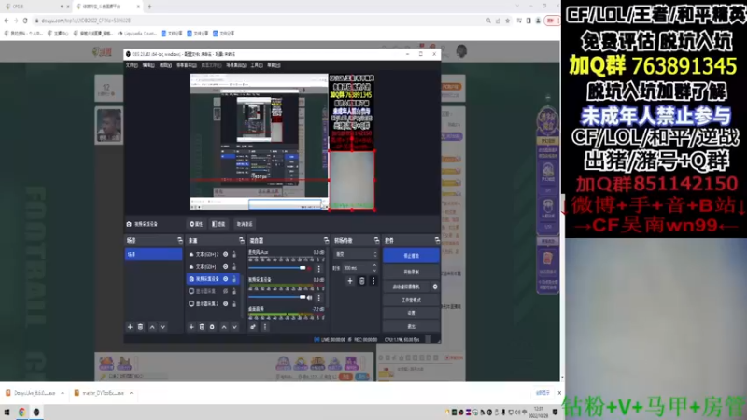
Task: Open Filters button in source toolbar
Action: point(218,224)
